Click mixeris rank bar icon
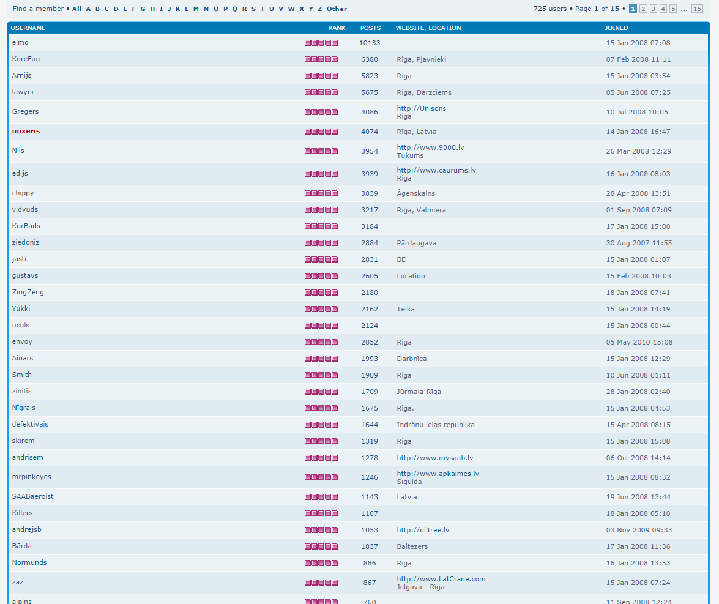 coord(321,132)
